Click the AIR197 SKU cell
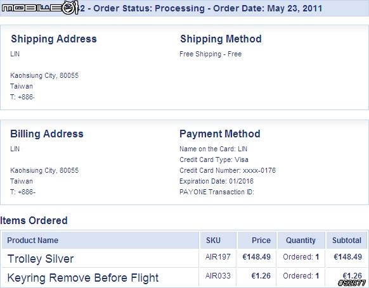The image size is (369, 288). pos(218,257)
